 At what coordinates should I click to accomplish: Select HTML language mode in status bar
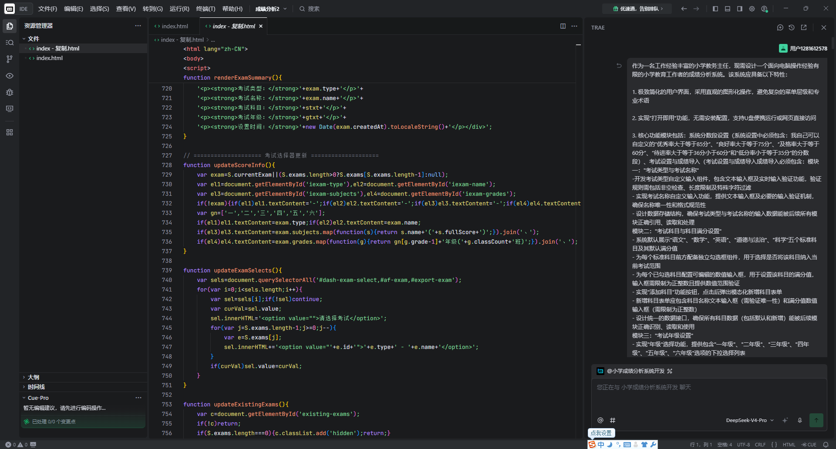pos(789,445)
